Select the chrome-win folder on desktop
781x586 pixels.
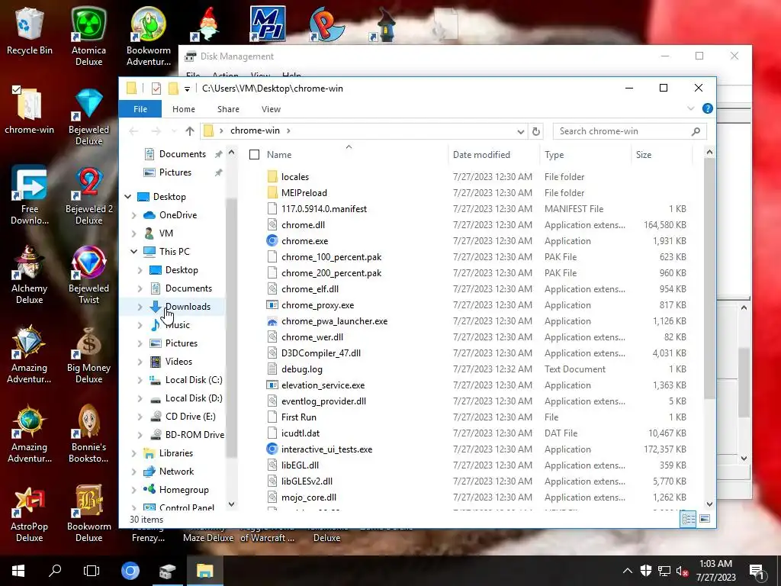coord(30,111)
